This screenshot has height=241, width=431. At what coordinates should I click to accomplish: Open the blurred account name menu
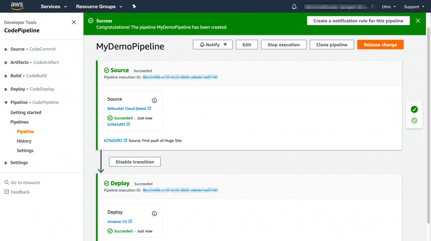[340, 7]
